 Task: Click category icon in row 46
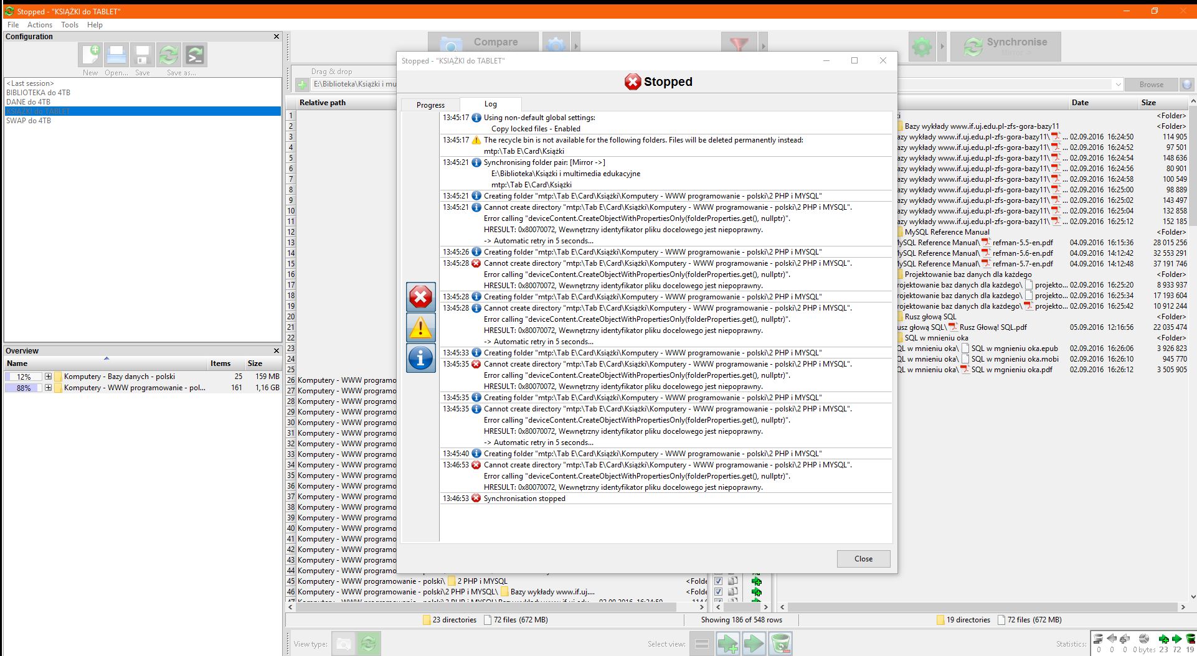click(x=733, y=592)
